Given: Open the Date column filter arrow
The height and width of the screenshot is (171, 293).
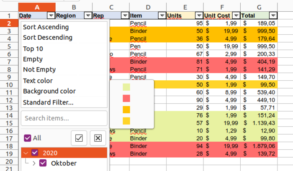Looking at the screenshot, I should coord(51,15).
